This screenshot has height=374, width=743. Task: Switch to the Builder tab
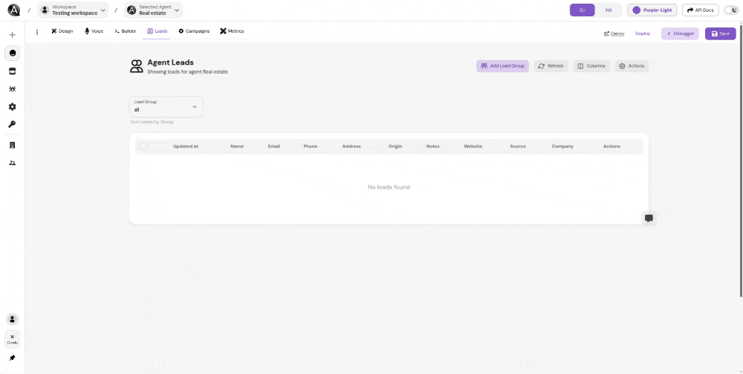coord(125,31)
